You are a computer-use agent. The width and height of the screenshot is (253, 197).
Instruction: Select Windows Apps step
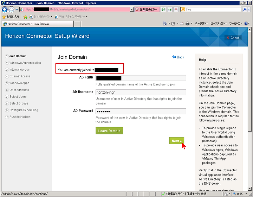tap(17, 83)
